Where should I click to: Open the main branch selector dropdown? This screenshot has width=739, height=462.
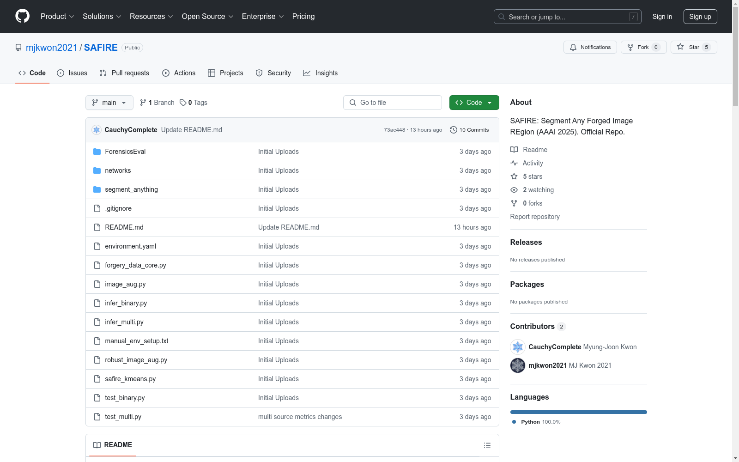click(x=109, y=103)
